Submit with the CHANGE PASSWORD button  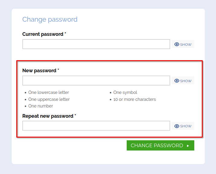157,145
